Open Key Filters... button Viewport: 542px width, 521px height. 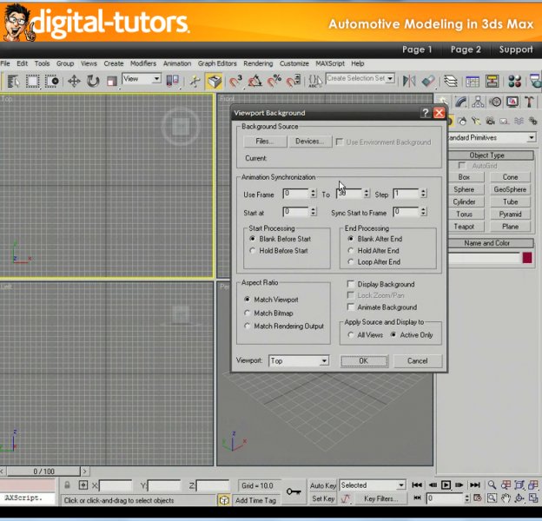tap(380, 498)
